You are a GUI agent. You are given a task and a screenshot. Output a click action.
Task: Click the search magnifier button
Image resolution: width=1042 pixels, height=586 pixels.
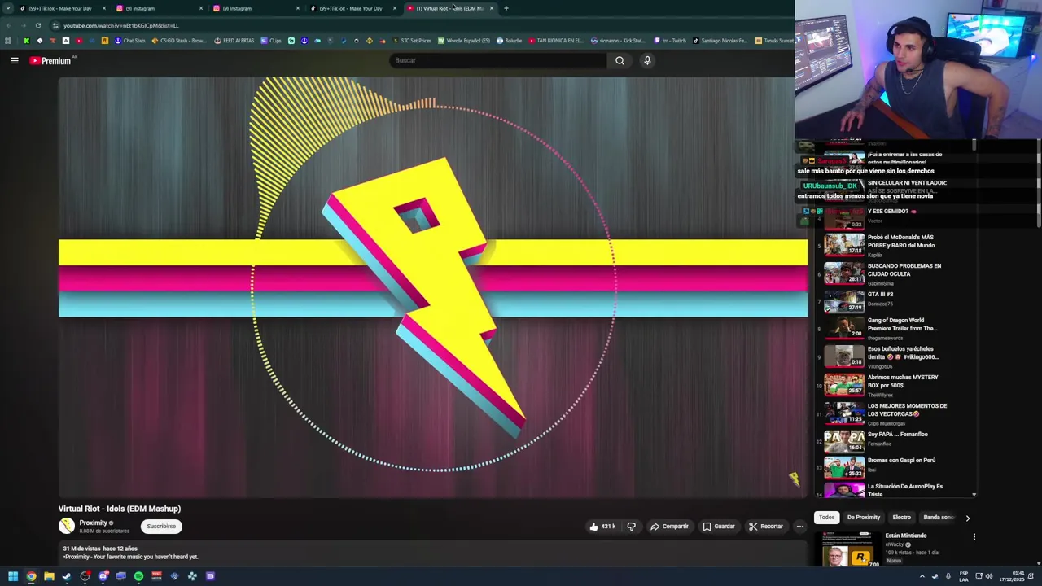(620, 60)
